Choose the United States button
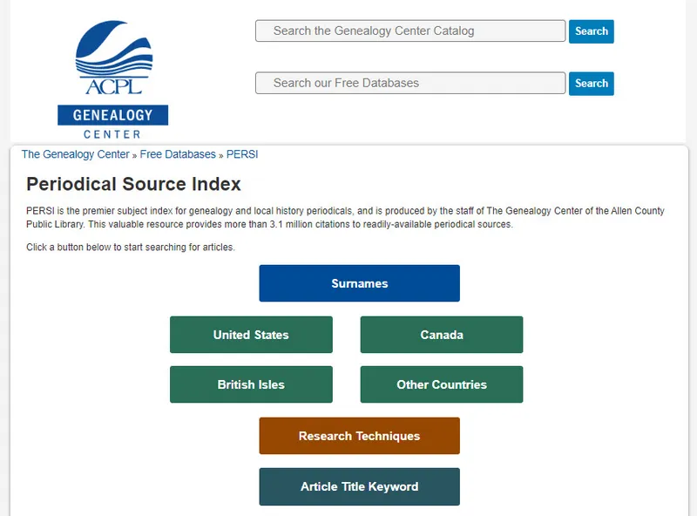The width and height of the screenshot is (697, 516). click(x=251, y=335)
